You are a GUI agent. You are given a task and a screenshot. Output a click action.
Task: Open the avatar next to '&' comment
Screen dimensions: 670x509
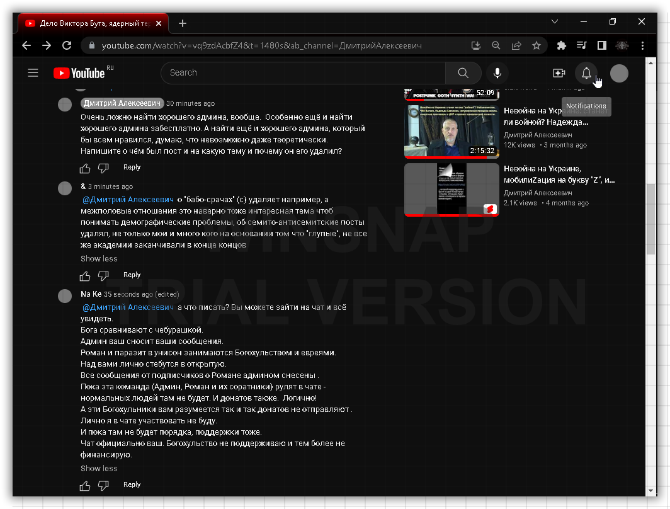(x=65, y=188)
